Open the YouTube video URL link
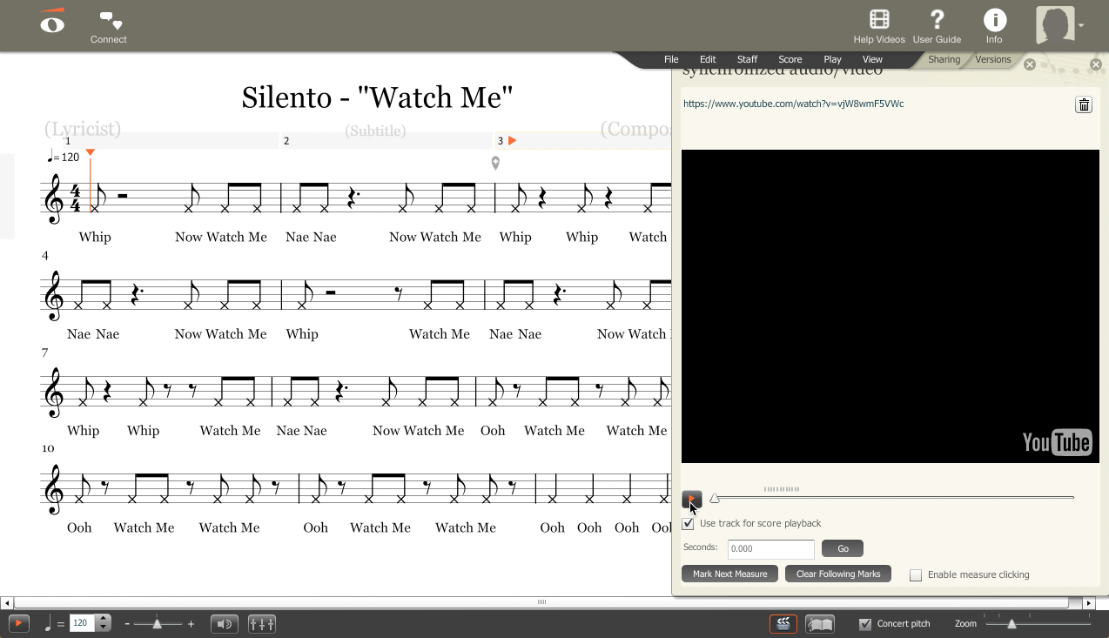 pos(794,104)
